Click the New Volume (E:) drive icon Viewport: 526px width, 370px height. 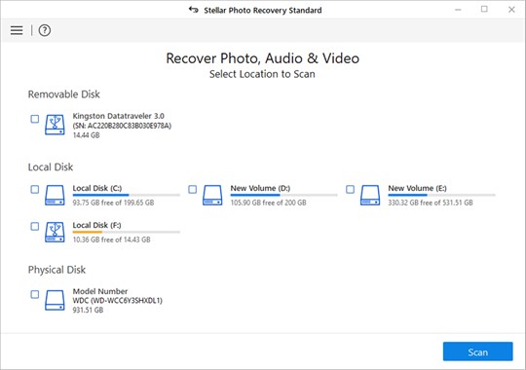click(x=370, y=196)
